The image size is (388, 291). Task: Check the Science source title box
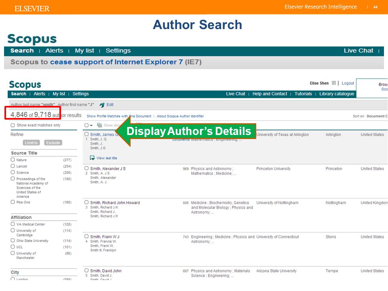click(13, 172)
